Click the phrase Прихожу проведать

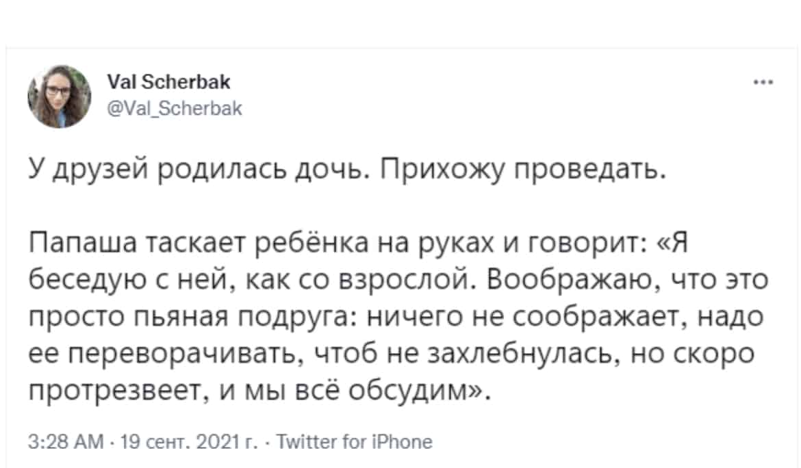coord(523,171)
